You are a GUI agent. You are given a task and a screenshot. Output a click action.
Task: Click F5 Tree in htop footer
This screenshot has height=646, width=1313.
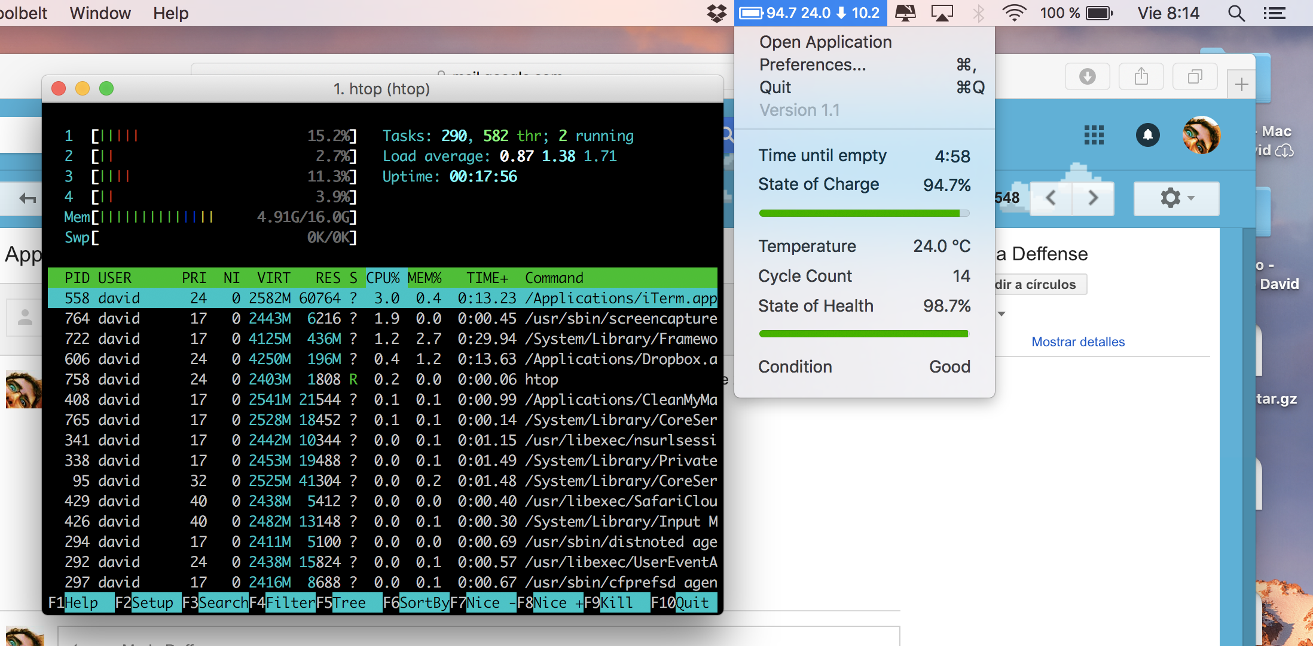(x=349, y=602)
